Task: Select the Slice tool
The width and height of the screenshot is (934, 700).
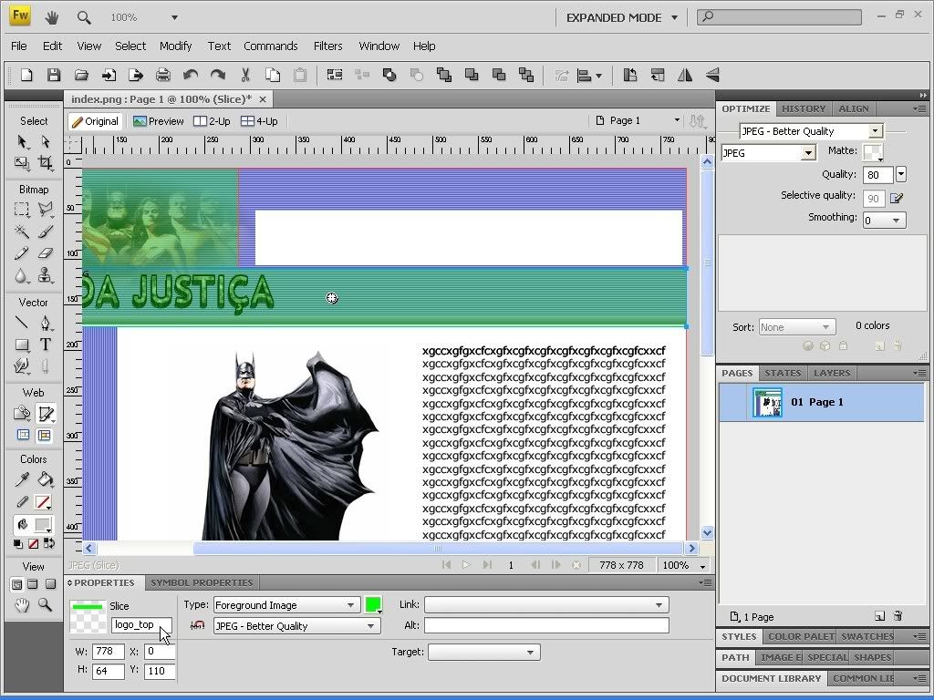Action: pyautogui.click(x=46, y=413)
